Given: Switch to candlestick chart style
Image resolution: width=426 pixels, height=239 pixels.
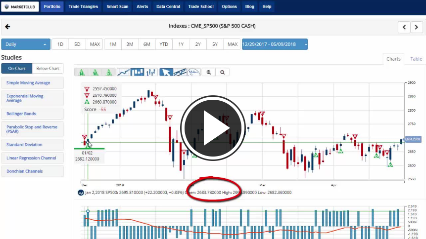Looking at the screenshot, I should [x=137, y=72].
